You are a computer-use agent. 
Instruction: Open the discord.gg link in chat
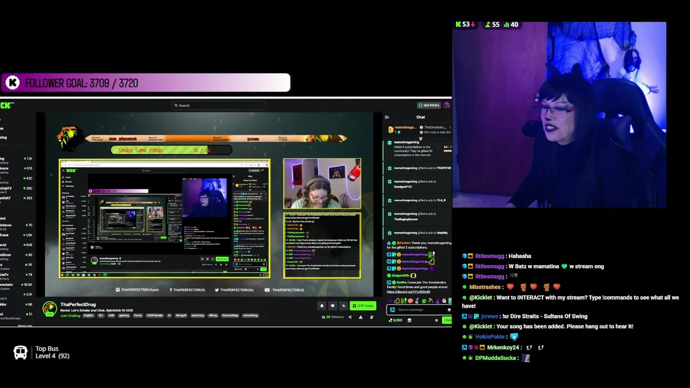coord(409,292)
